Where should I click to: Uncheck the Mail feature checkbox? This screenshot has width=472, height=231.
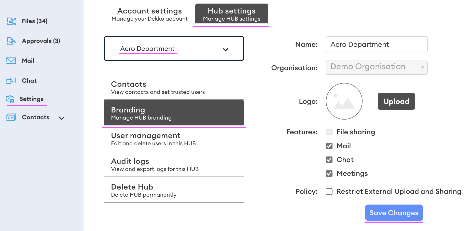[x=329, y=146]
